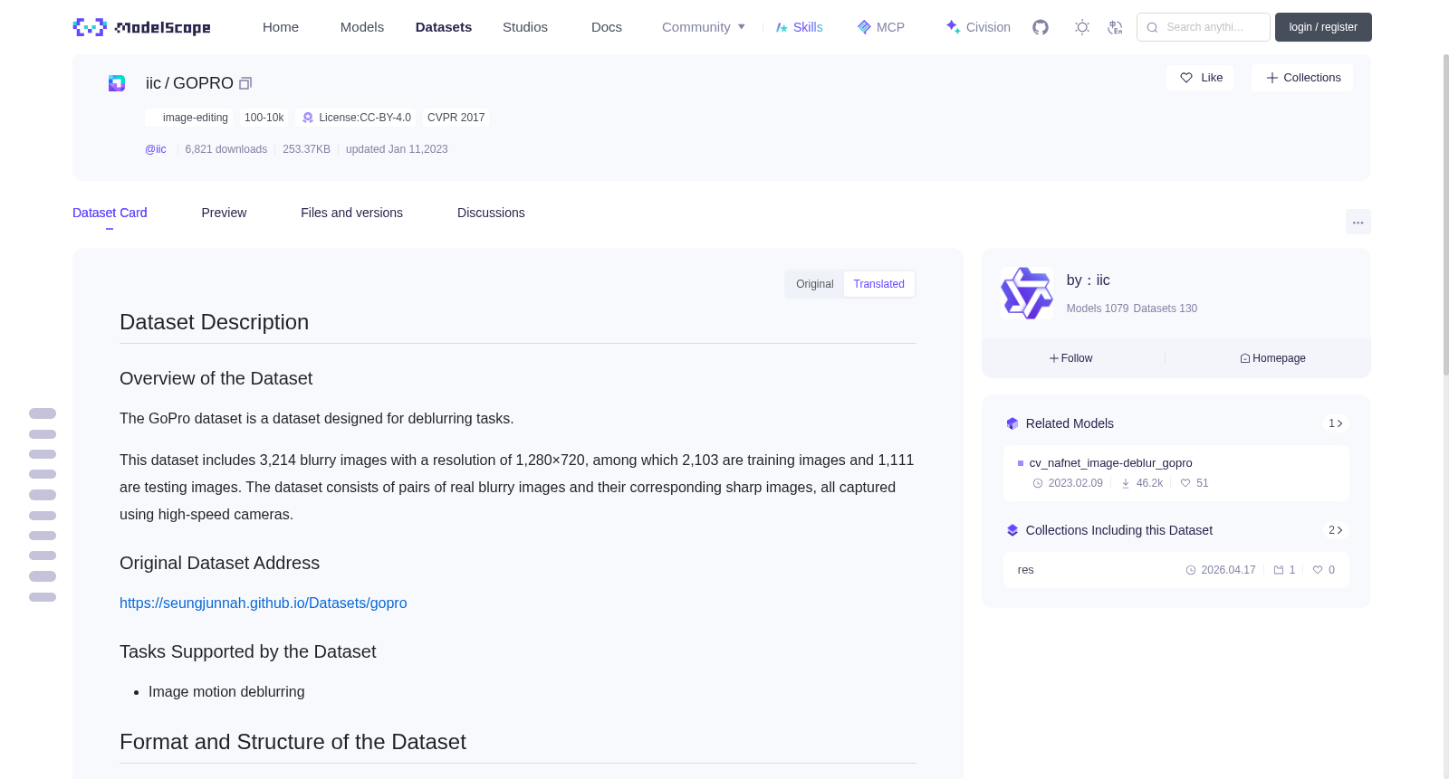This screenshot has height=779, width=1449.
Task: Click the 46.2k downloads stat
Action: pos(1142,483)
